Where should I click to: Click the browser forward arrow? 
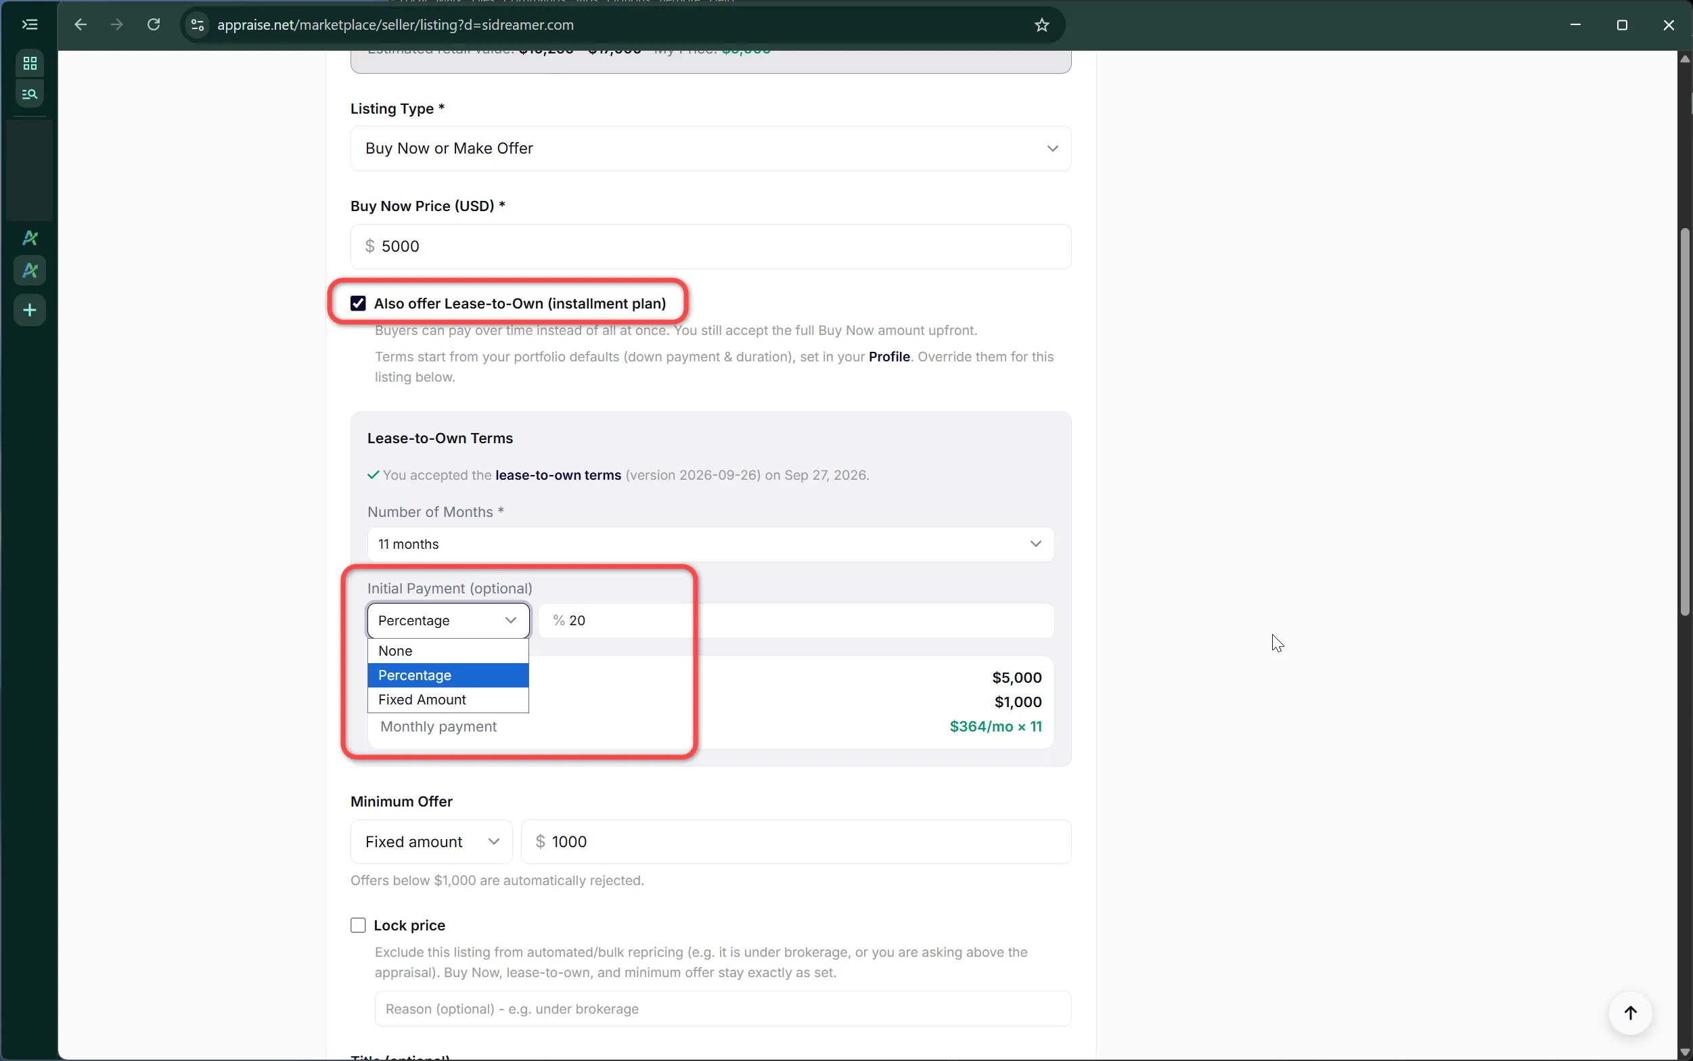[117, 24]
